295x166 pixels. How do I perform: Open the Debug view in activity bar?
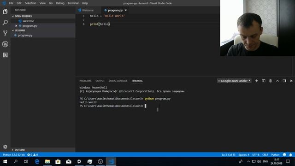pyautogui.click(x=5, y=44)
